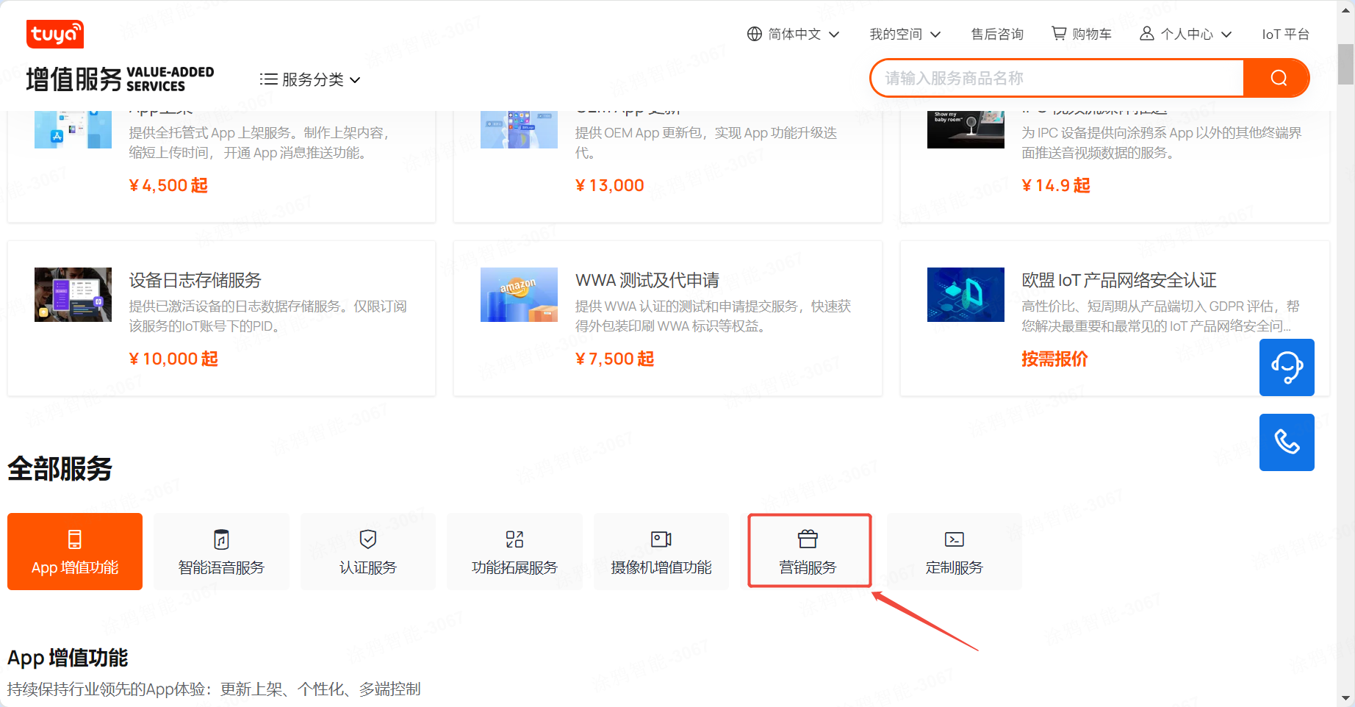
Task: Open the ¥4,500 起 App service card thumbnail
Action: click(73, 129)
